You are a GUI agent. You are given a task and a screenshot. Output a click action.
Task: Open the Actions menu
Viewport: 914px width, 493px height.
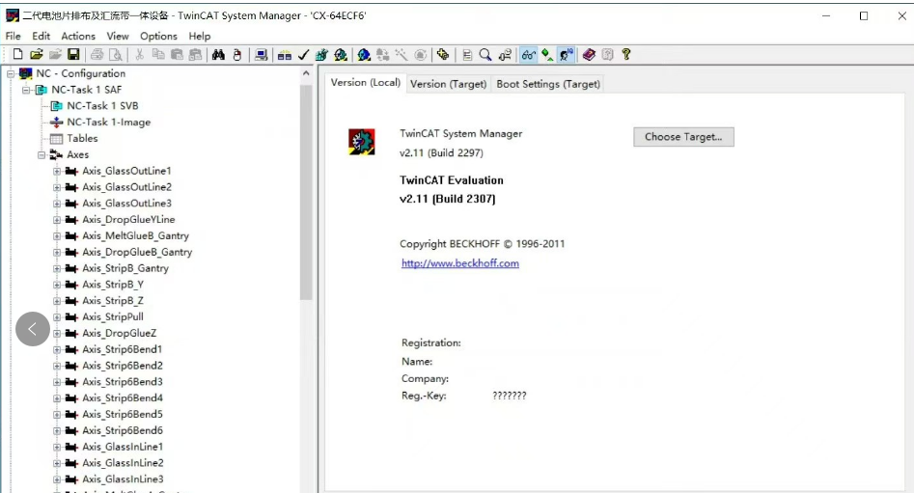click(x=78, y=36)
